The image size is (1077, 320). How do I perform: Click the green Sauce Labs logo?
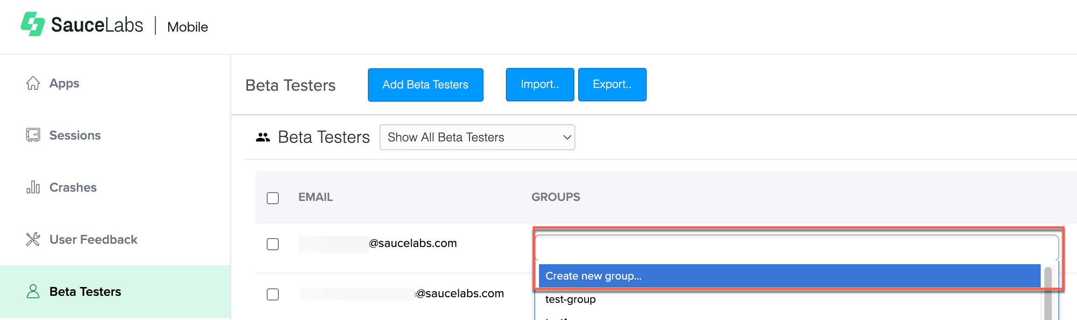pos(34,24)
